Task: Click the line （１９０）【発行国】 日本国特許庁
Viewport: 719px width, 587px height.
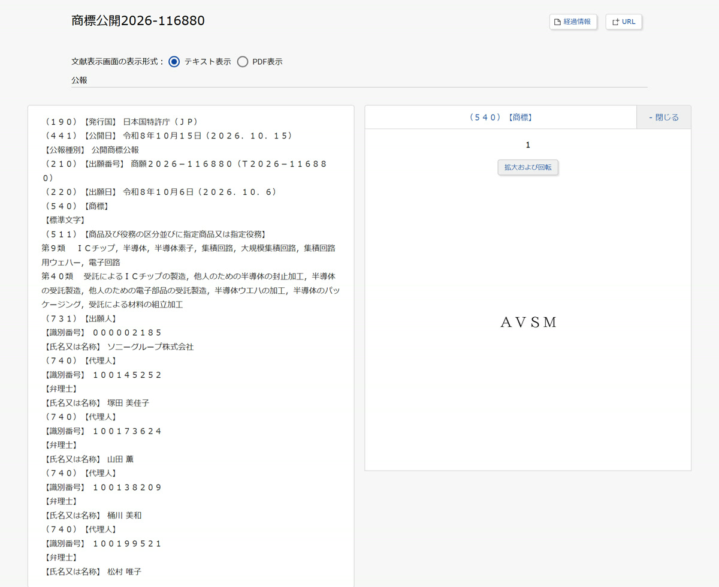Action: tap(122, 122)
